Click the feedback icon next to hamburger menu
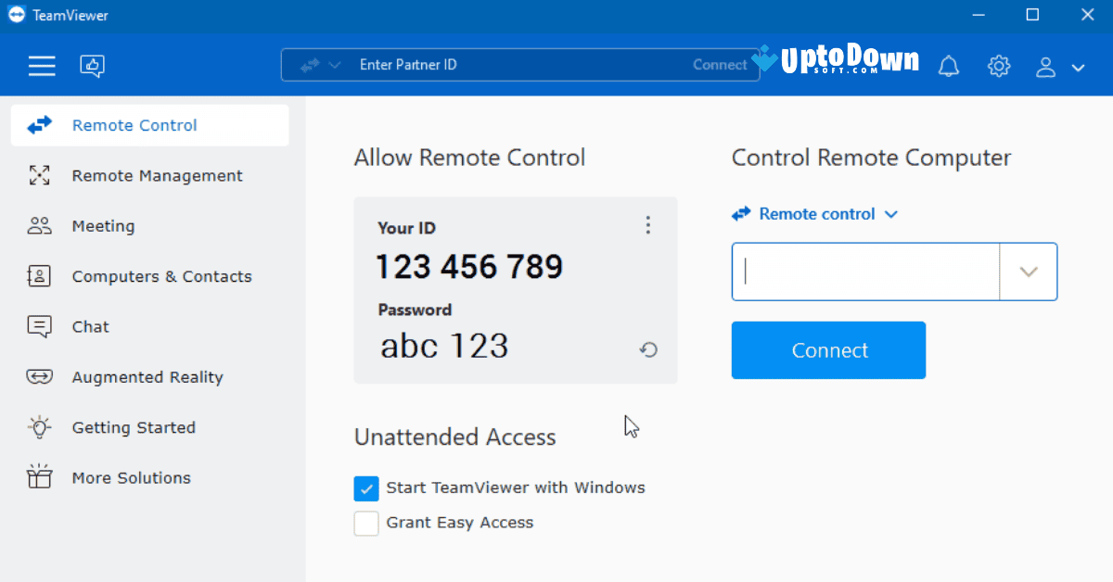Image resolution: width=1113 pixels, height=582 pixels. click(92, 66)
